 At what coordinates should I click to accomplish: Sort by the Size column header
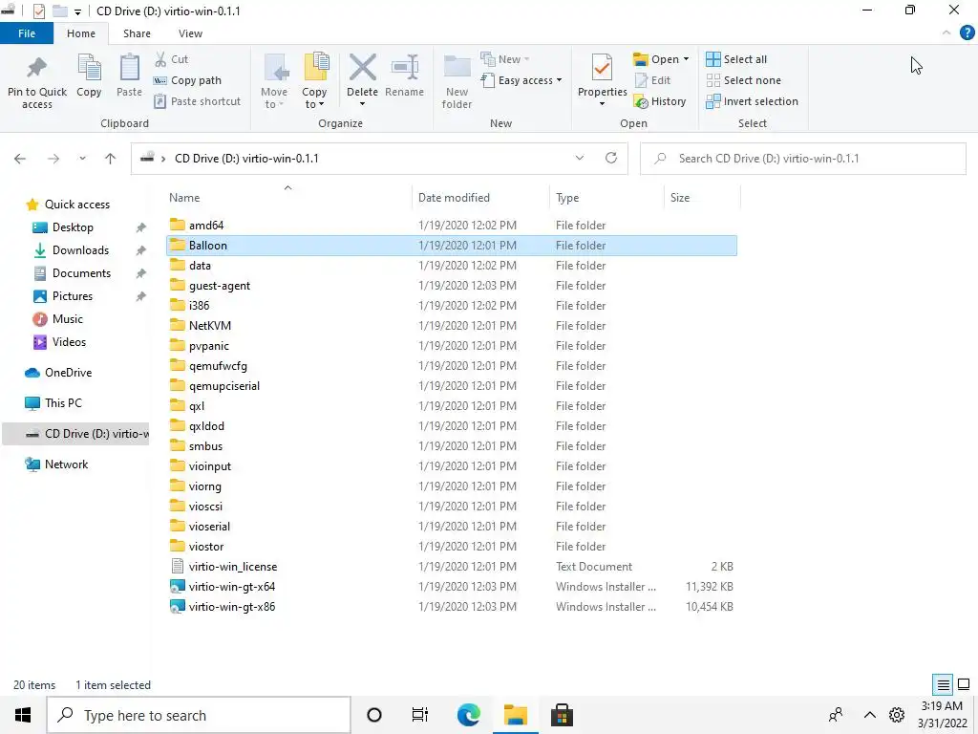[680, 198]
